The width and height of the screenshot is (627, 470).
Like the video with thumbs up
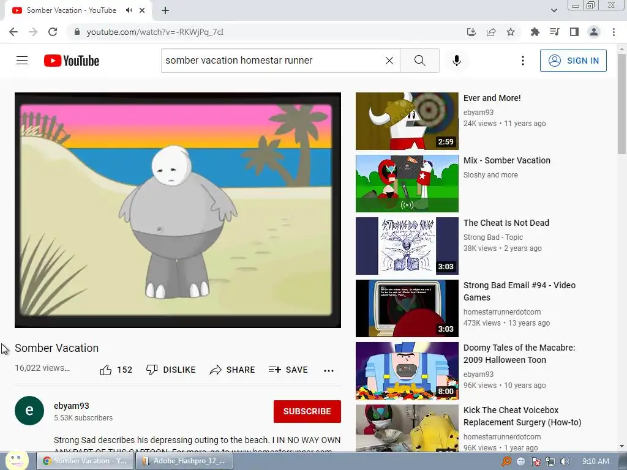116,370
